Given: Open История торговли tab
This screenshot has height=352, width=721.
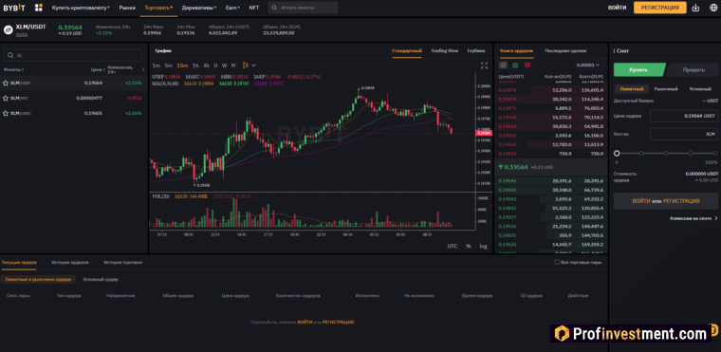Looking at the screenshot, I should (x=122, y=262).
